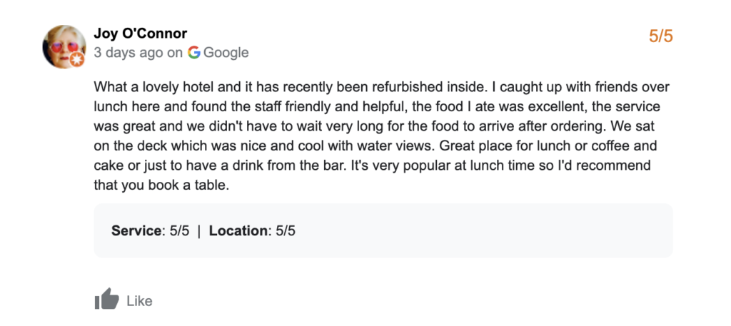Click the orange 5/5 overall rating

pos(660,36)
